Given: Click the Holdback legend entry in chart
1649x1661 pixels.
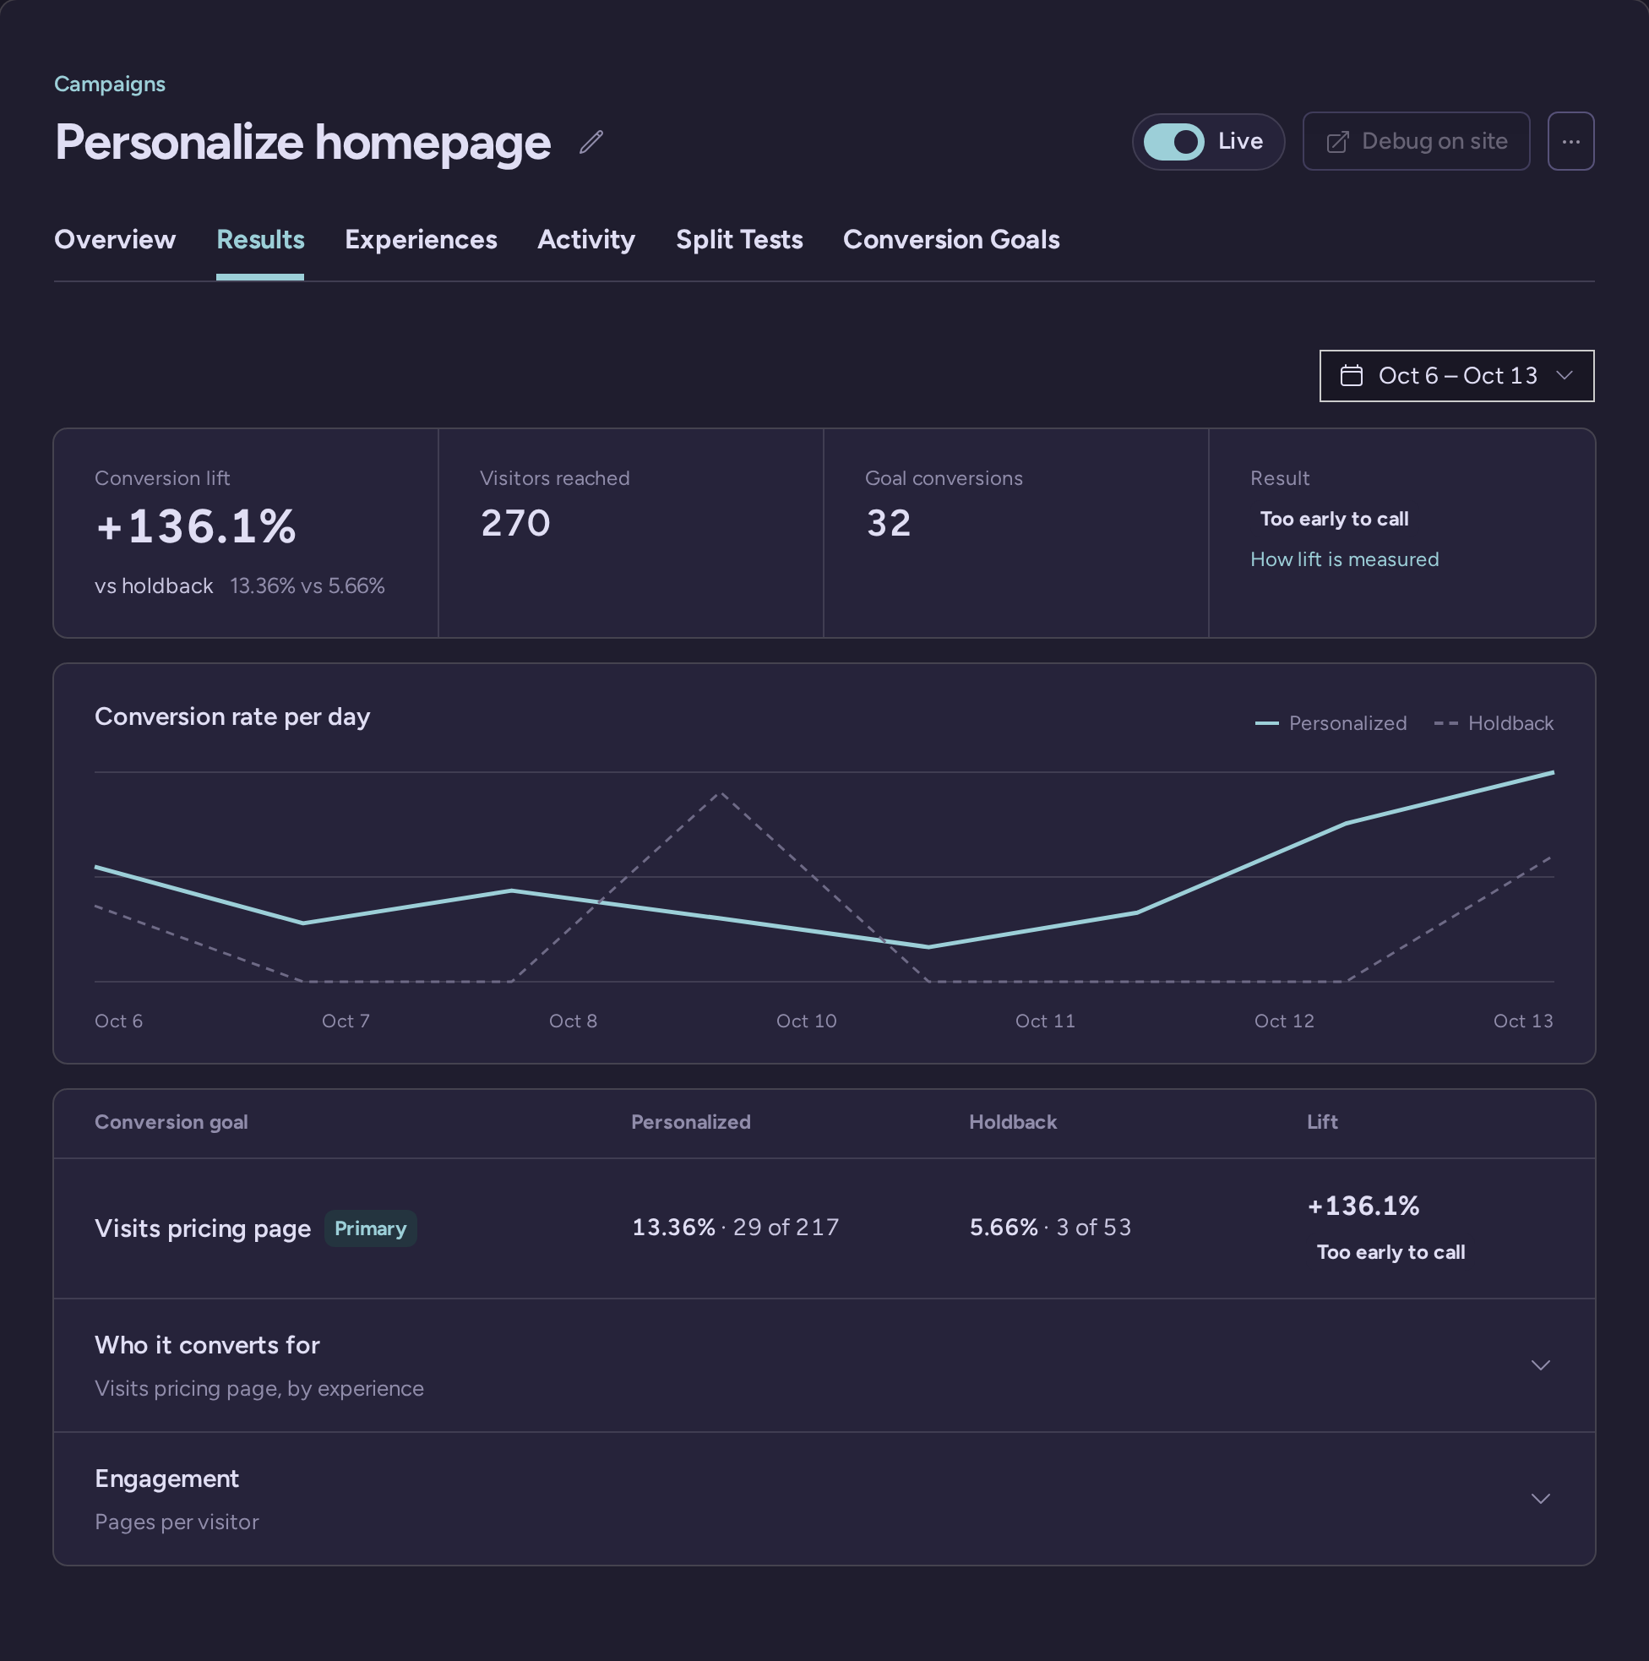Looking at the screenshot, I should click(1494, 723).
